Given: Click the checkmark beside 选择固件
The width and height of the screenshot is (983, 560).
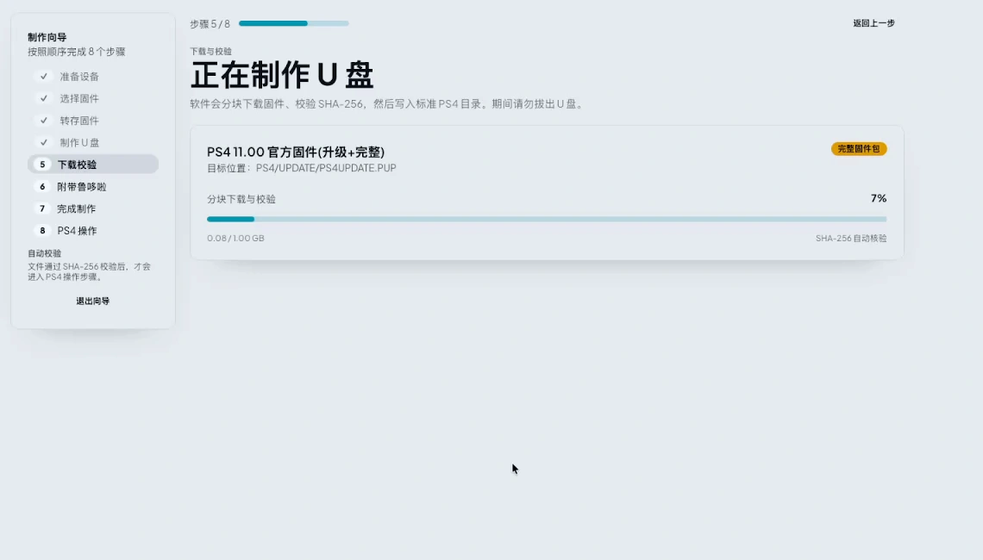Looking at the screenshot, I should pos(43,98).
